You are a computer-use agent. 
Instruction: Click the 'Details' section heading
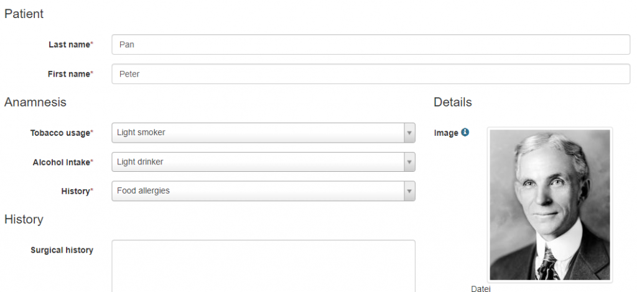coord(453,102)
